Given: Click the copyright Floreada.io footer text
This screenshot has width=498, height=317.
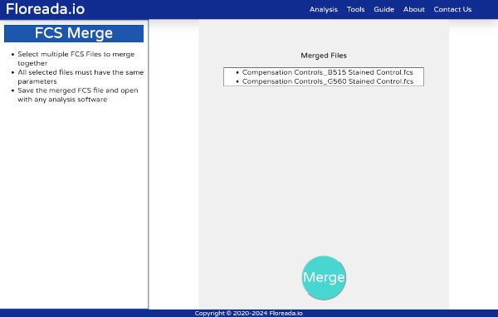Looking at the screenshot, I should pyautogui.click(x=249, y=313).
